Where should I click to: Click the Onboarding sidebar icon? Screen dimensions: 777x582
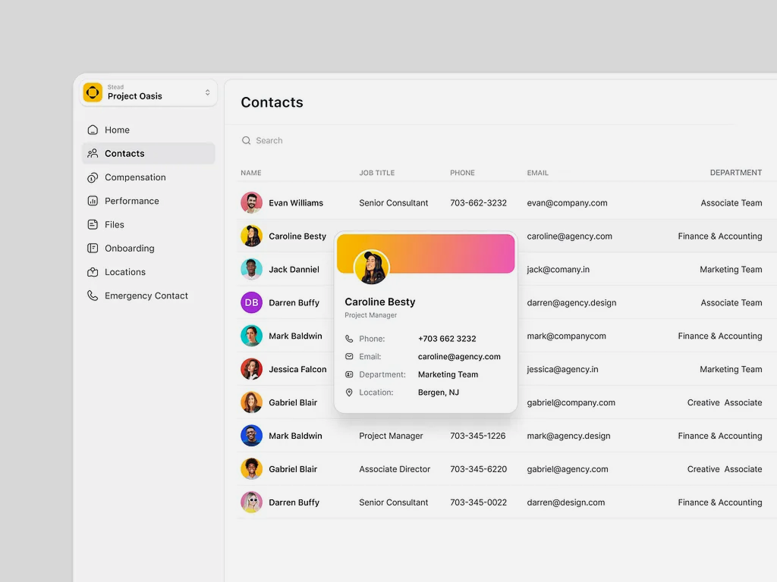point(93,248)
